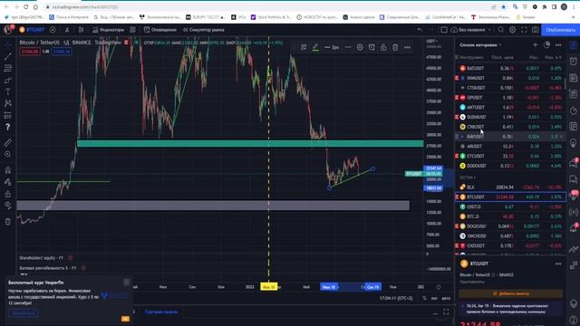The height and width of the screenshot is (326, 580).
Task: Toggle hide all drawings eye icon
Action: (x=8, y=206)
